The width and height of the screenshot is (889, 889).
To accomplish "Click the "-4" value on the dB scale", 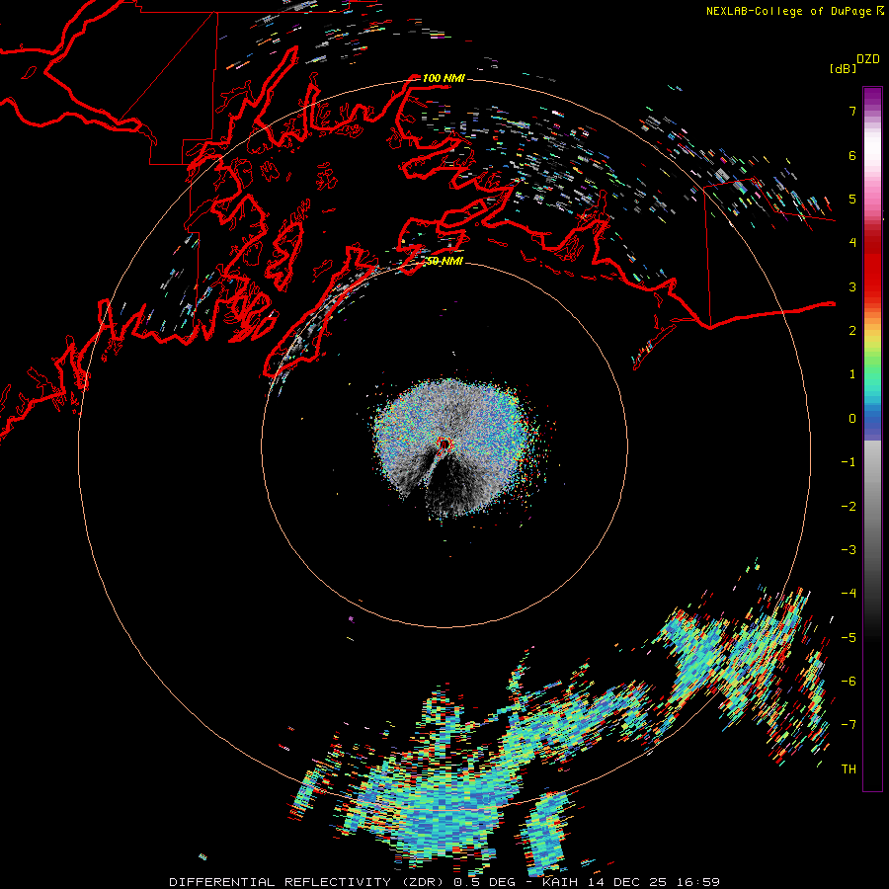I will [x=849, y=594].
